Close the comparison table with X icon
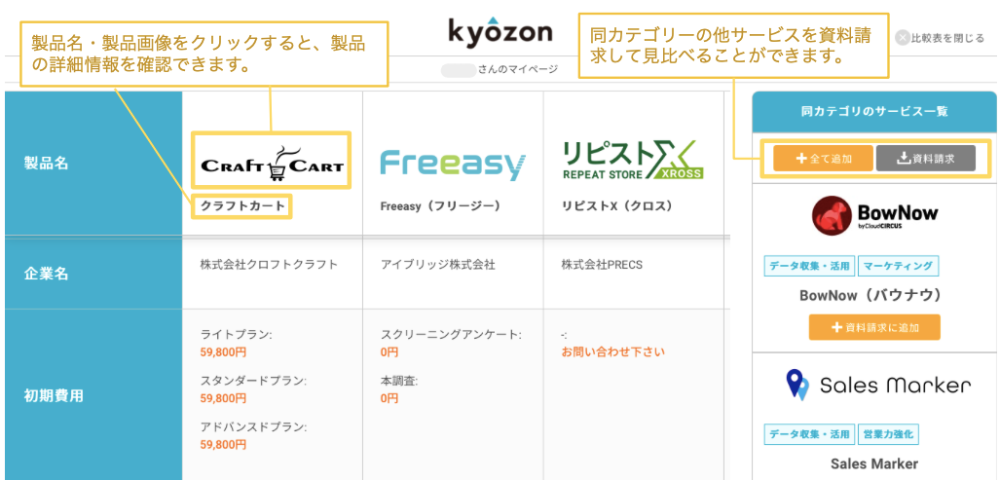This screenshot has width=1000, height=480. tap(903, 38)
